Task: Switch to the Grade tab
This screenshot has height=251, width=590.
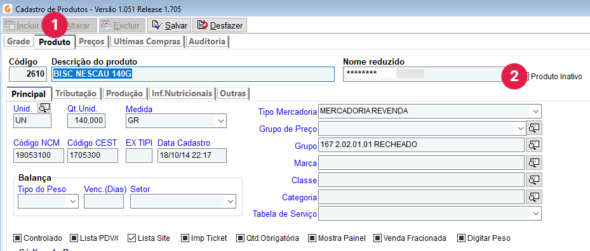Action: coord(18,42)
